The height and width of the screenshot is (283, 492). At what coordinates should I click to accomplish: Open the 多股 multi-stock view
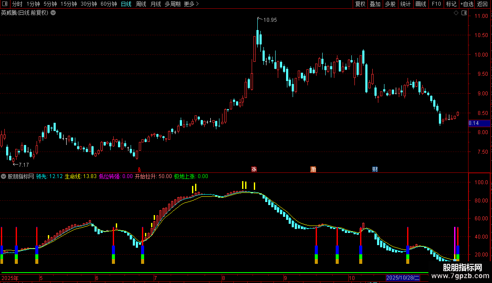tap(390, 4)
